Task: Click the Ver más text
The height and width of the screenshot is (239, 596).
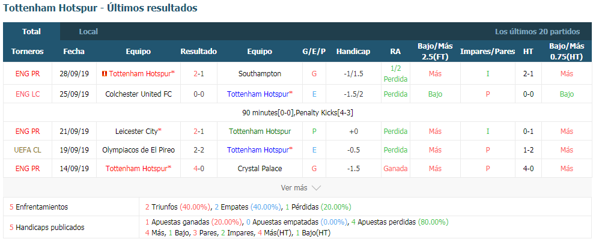Action: [294, 188]
